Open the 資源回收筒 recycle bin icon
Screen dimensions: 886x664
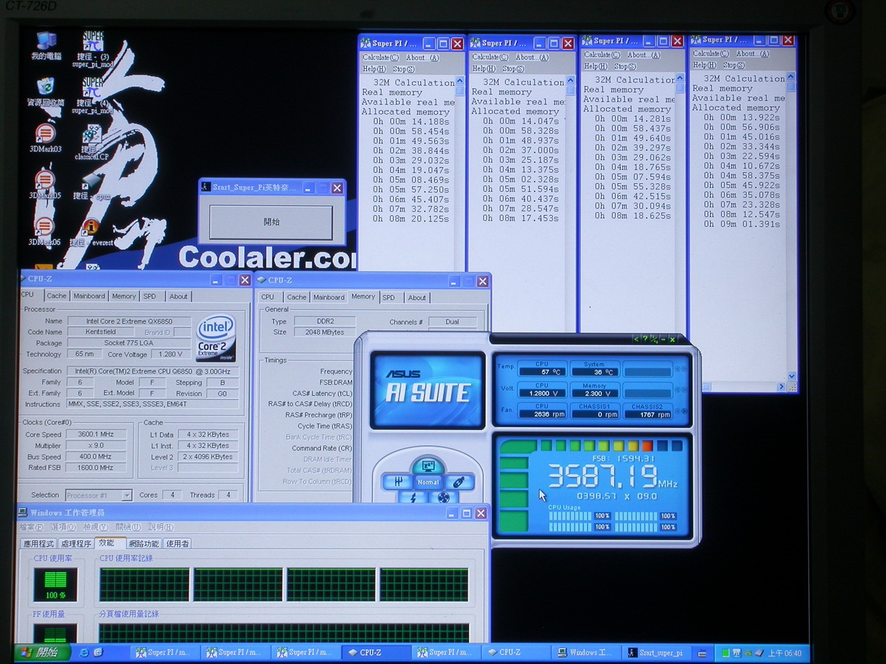46,92
